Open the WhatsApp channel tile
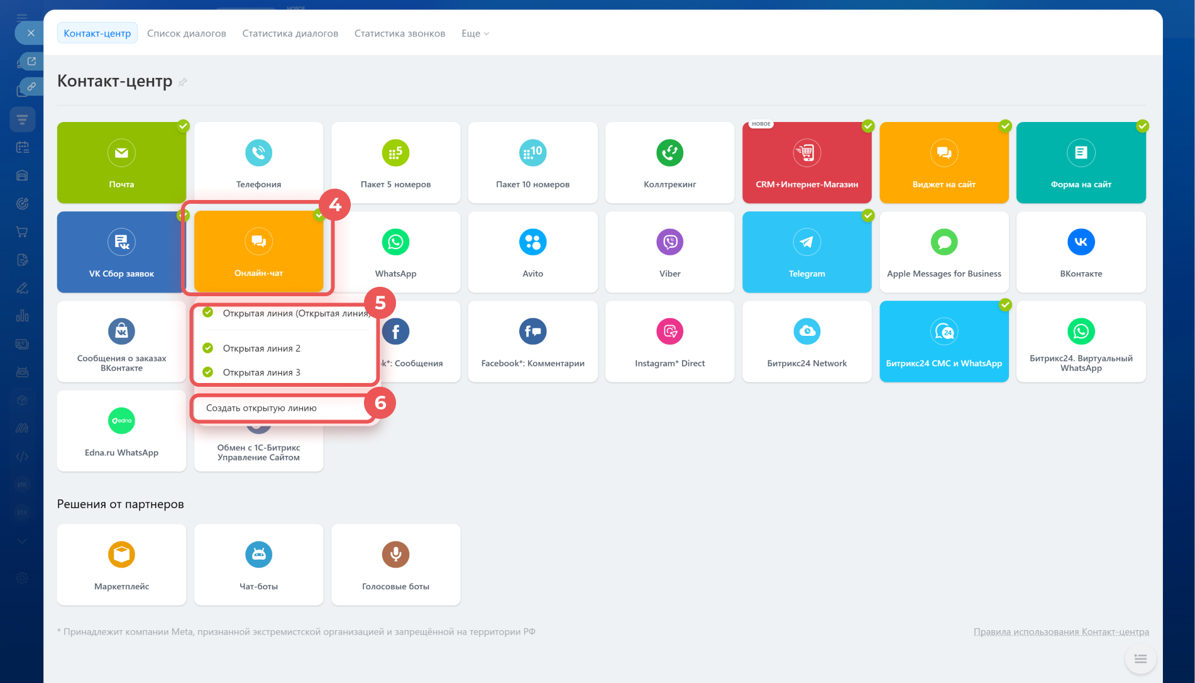This screenshot has height=683, width=1195. coord(395,252)
